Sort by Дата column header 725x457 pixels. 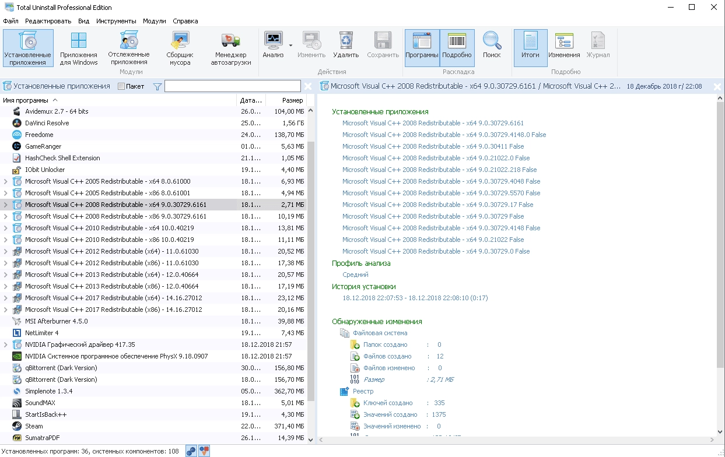click(x=251, y=100)
